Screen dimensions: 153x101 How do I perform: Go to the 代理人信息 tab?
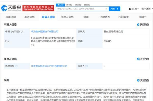click(67, 17)
